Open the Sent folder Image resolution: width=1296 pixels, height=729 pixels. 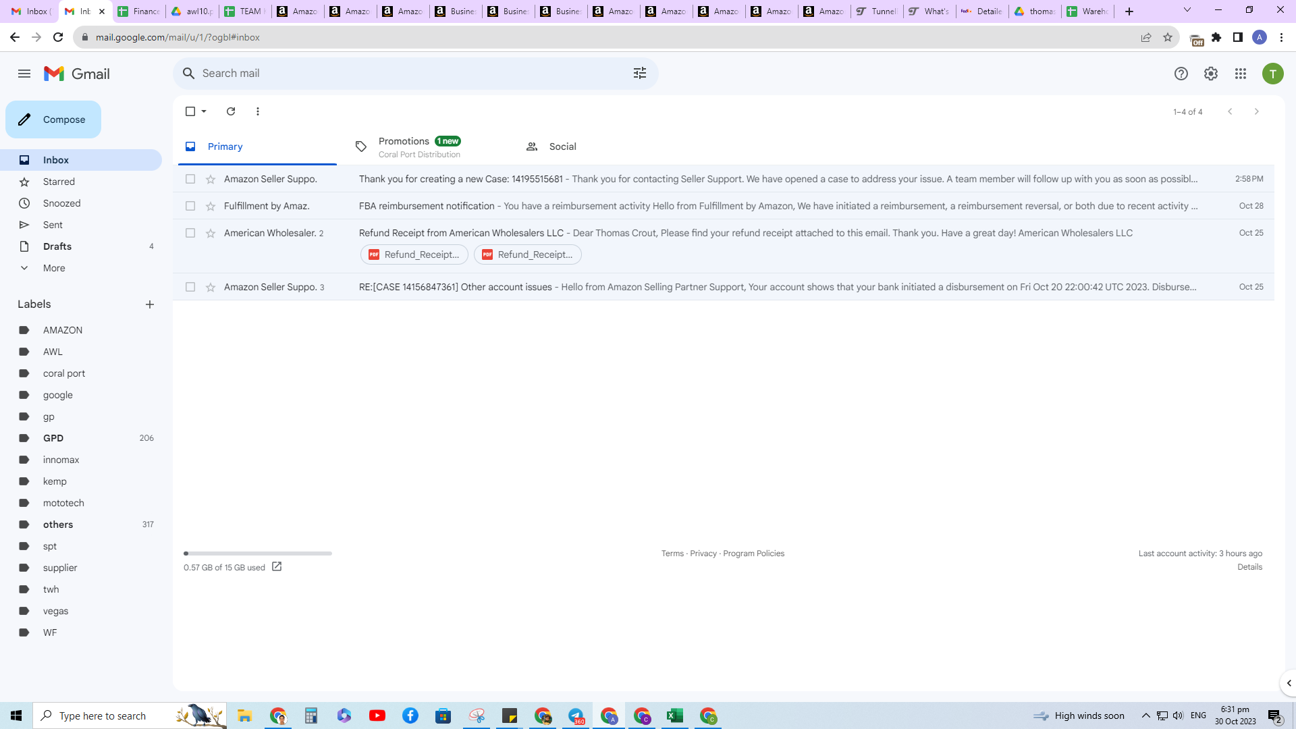point(81,225)
